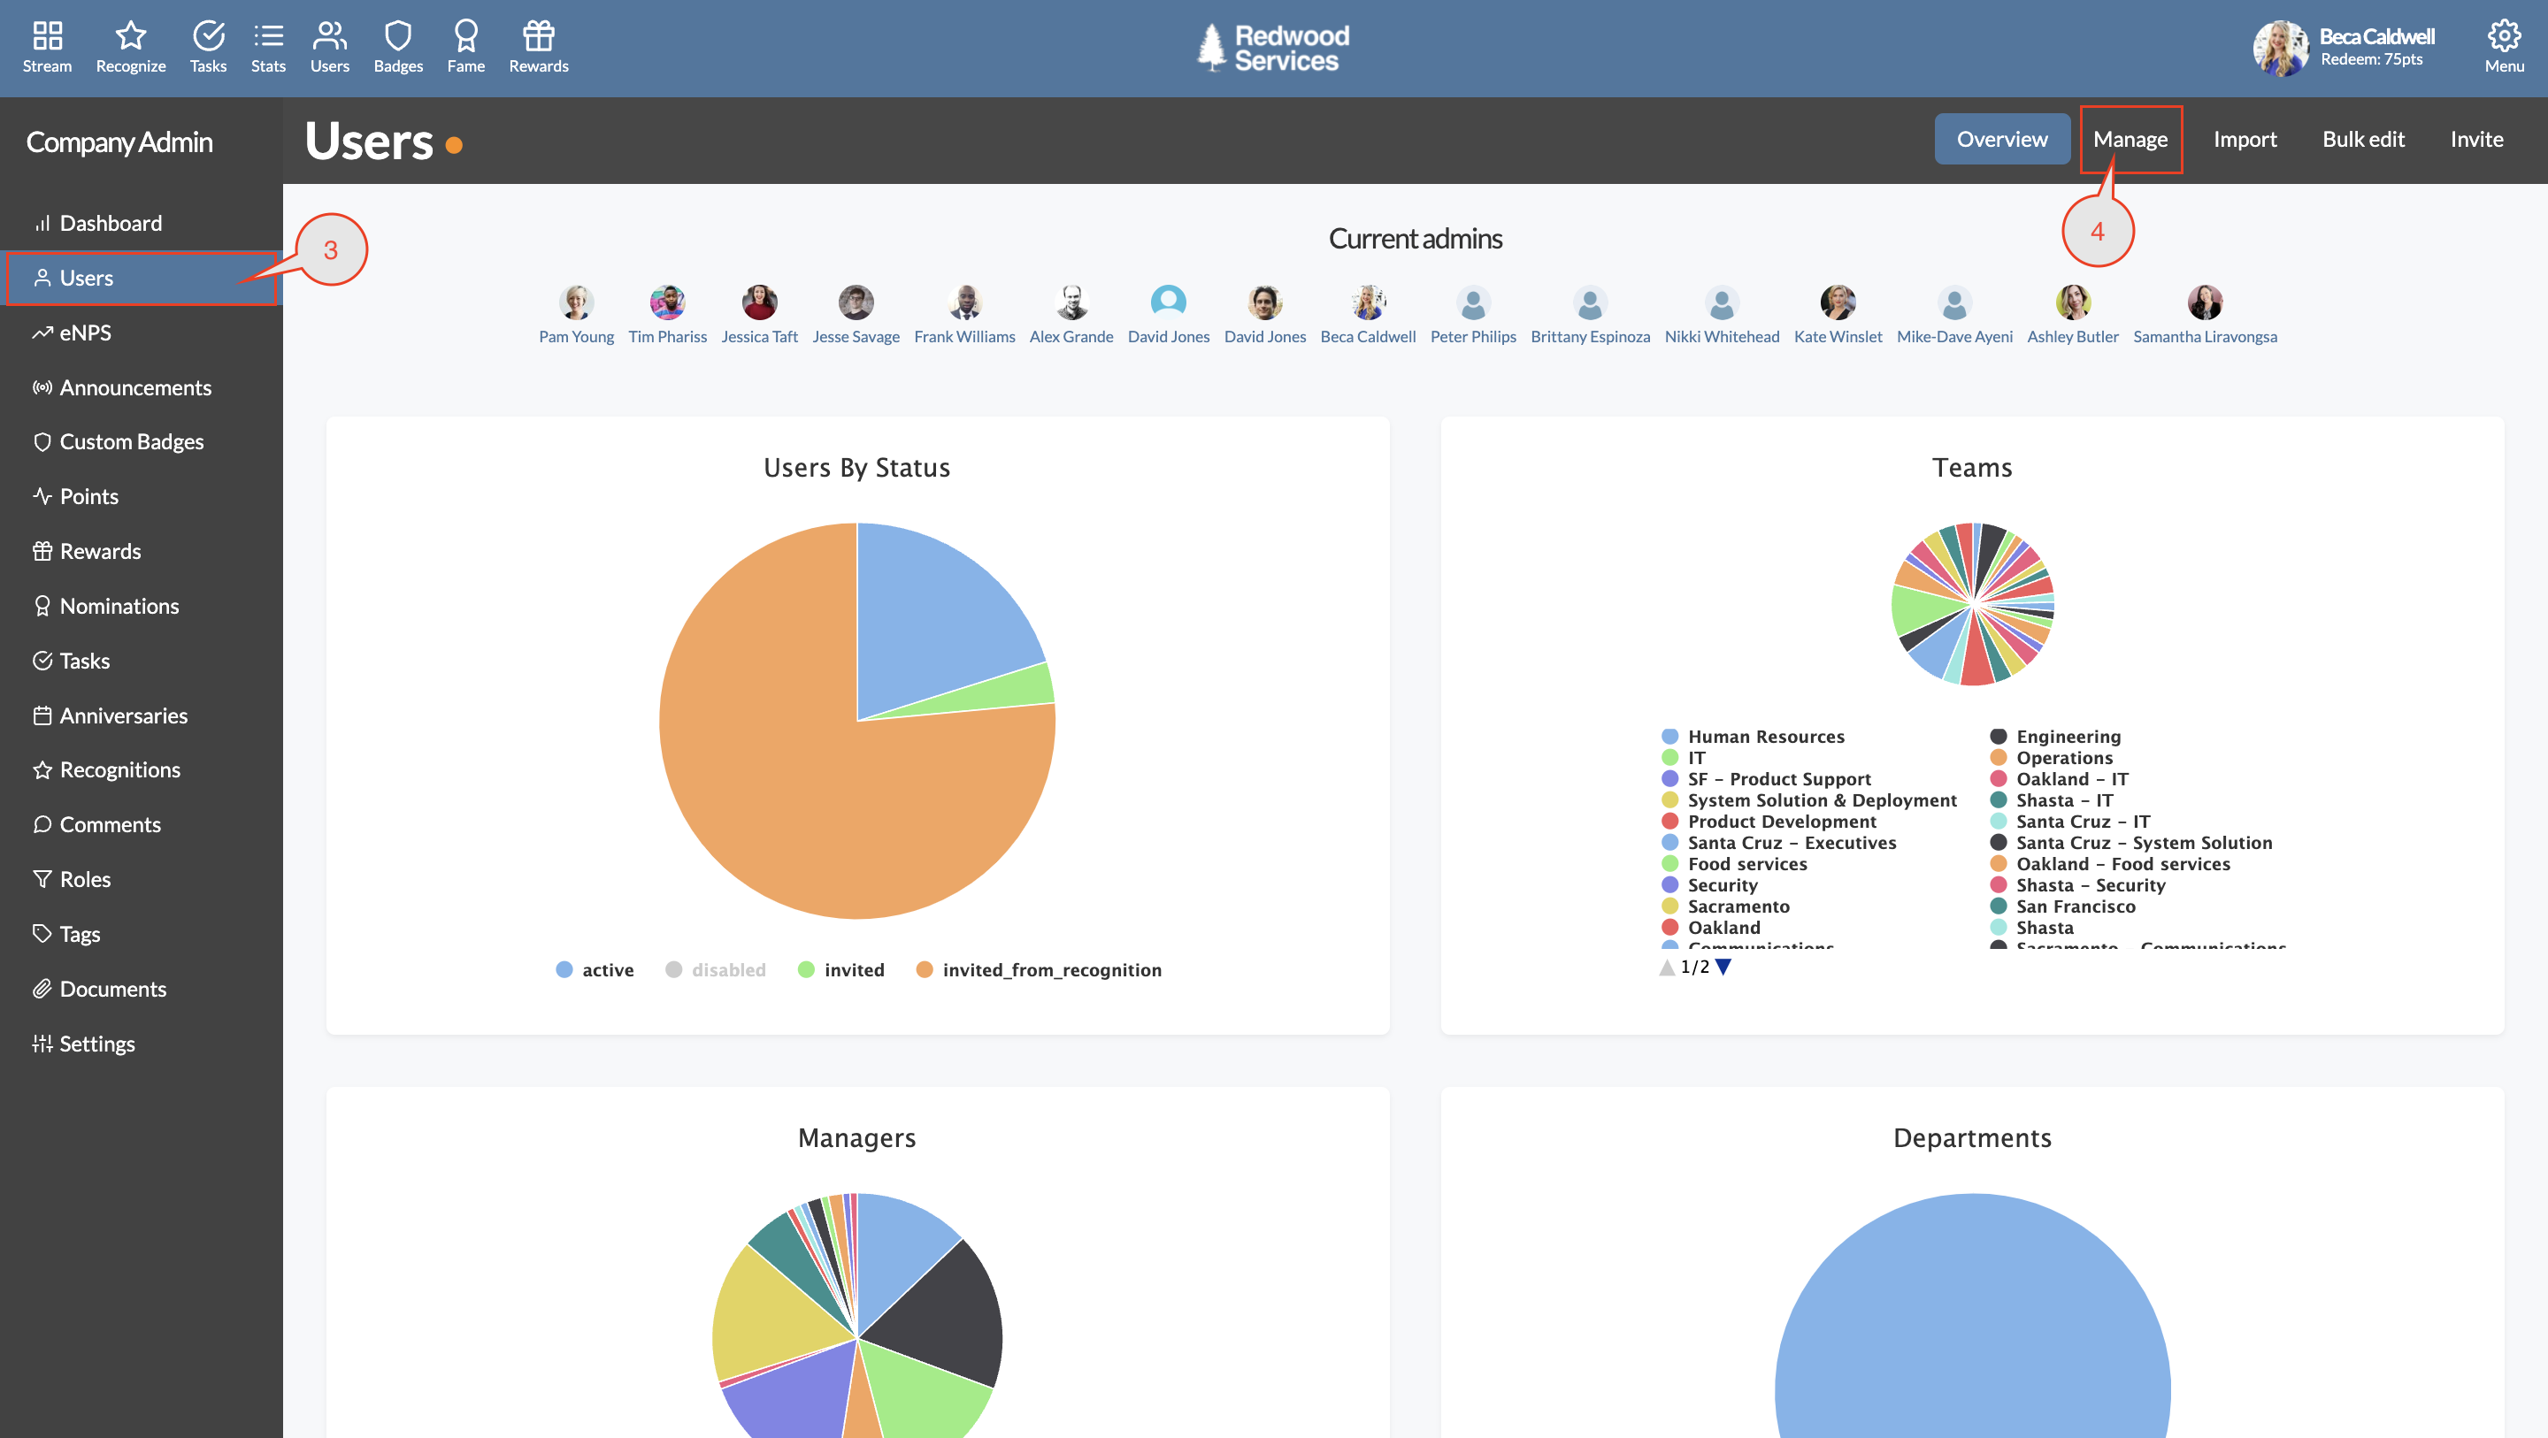The image size is (2548, 1438).
Task: Open admin Mike-Dave Ayeni's profile
Action: click(1954, 315)
